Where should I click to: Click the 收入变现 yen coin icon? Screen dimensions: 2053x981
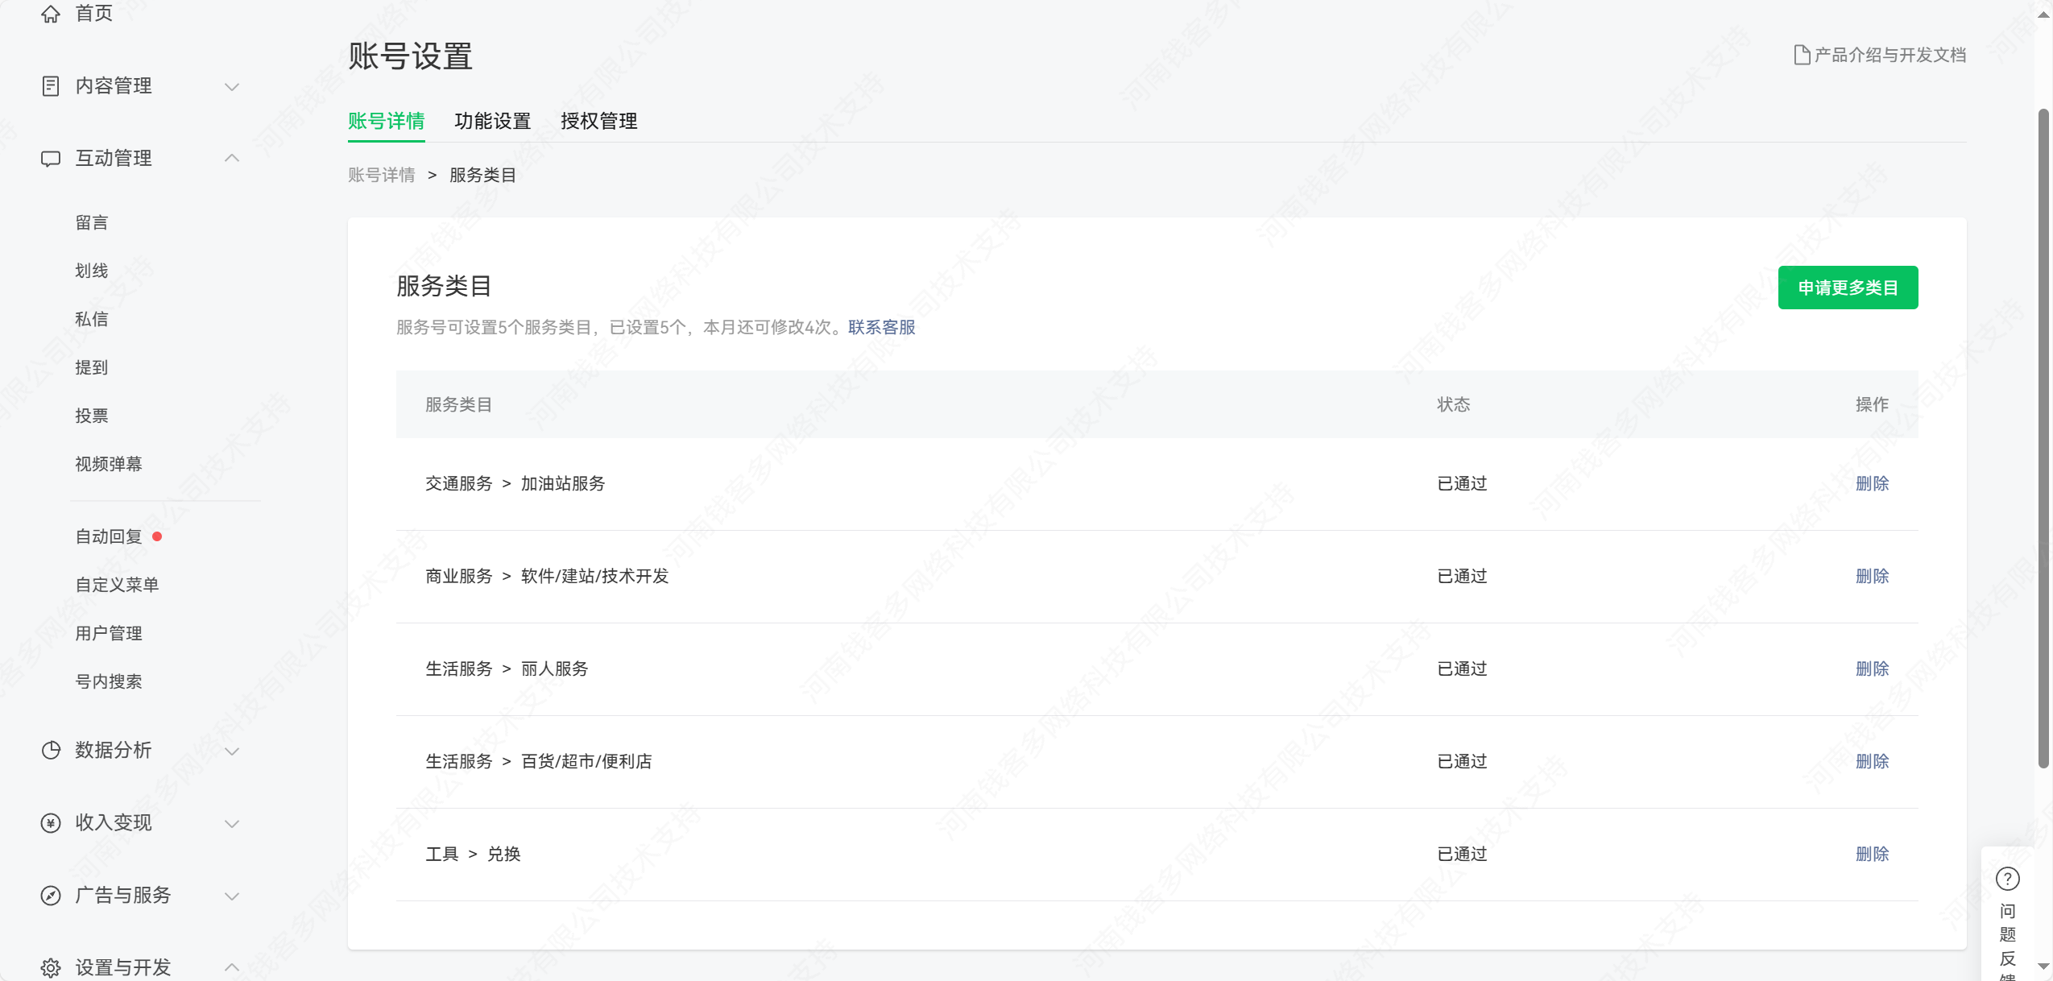(51, 823)
